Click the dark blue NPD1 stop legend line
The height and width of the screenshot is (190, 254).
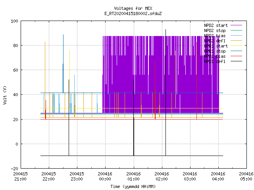pyautogui.click(x=236, y=51)
